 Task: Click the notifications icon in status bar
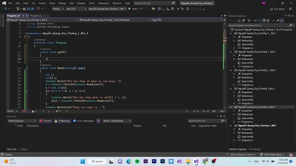tap(290, 154)
